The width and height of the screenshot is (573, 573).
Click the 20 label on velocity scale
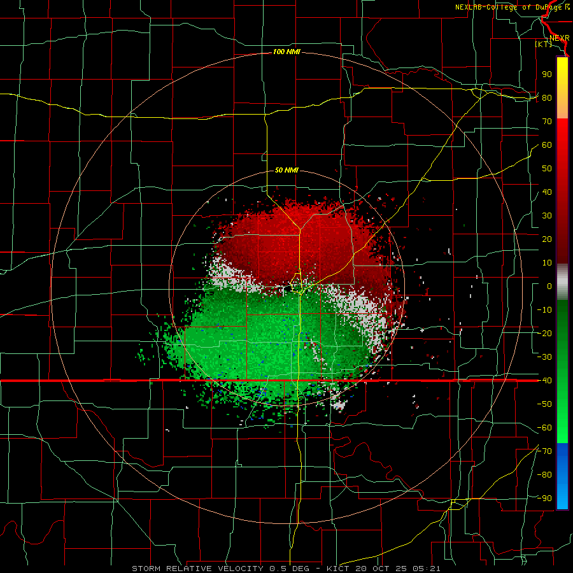[x=547, y=239]
